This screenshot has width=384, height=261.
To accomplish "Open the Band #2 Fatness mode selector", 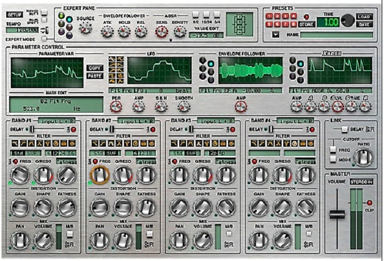I will 146,161.
